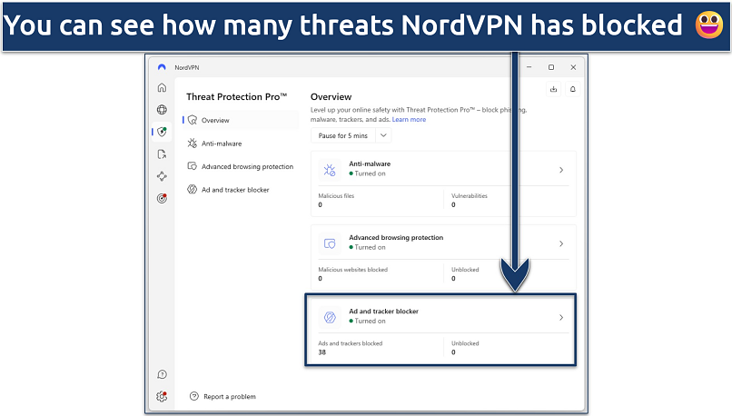
Task: Click the Report a problem question icon
Action: (194, 396)
